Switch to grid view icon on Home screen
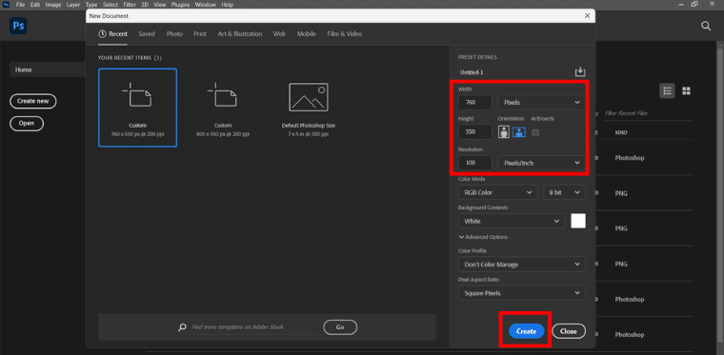Image resolution: width=724 pixels, height=355 pixels. (x=686, y=90)
